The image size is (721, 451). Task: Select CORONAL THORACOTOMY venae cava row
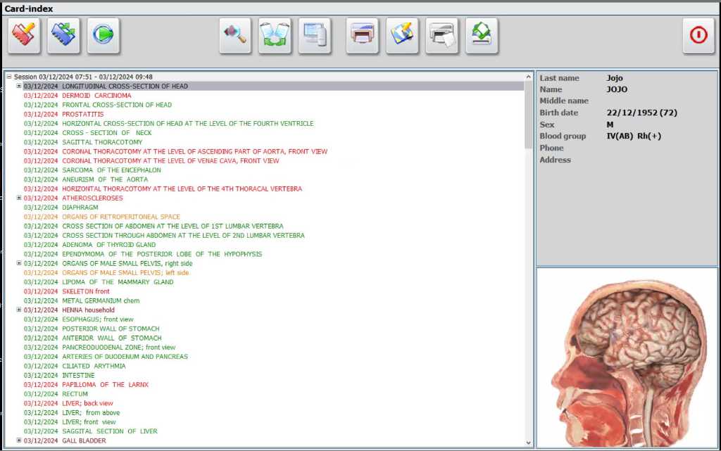coord(151,160)
